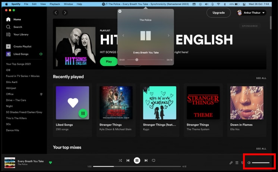The image size is (278, 172).
Task: Seek on the mini player popup progress bar
Action: (x=146, y=60)
